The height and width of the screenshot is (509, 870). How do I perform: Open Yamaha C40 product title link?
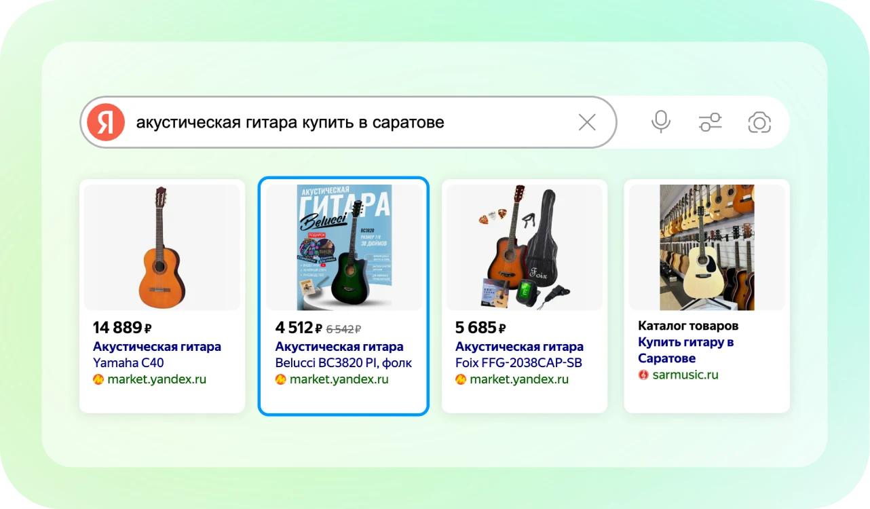coord(157,354)
